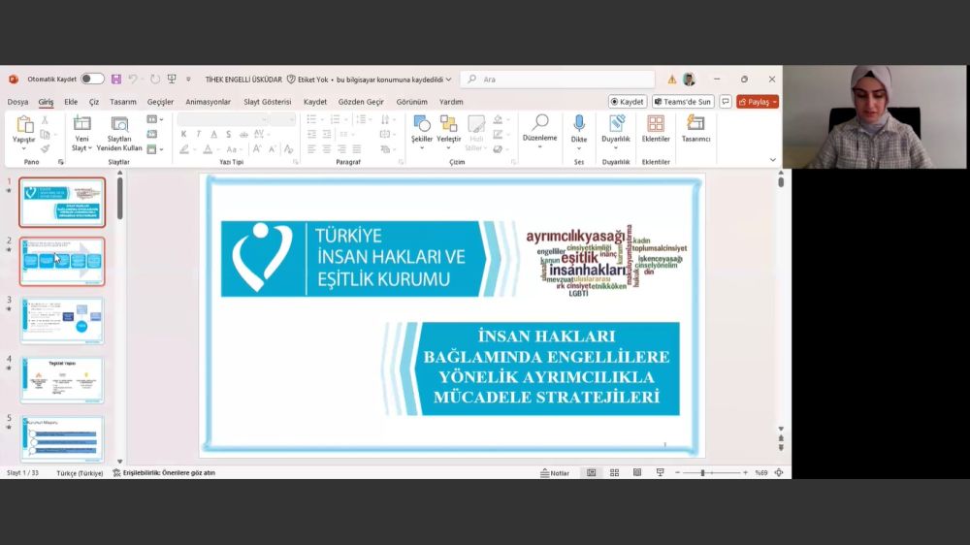970x545 pixels.
Task: Click the purple Save disk icon
Action: (115, 80)
